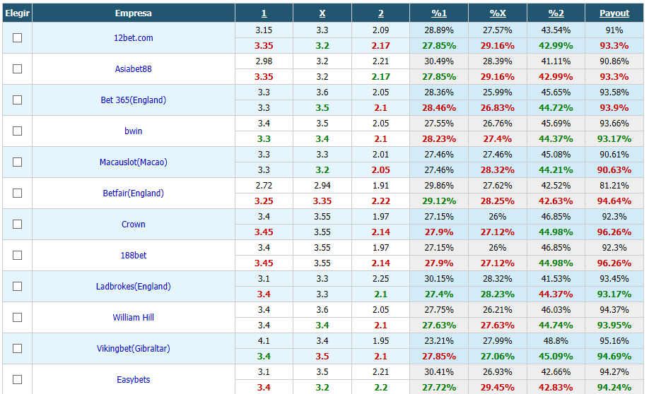Click Betfair's current away odd 2.22

(x=381, y=201)
